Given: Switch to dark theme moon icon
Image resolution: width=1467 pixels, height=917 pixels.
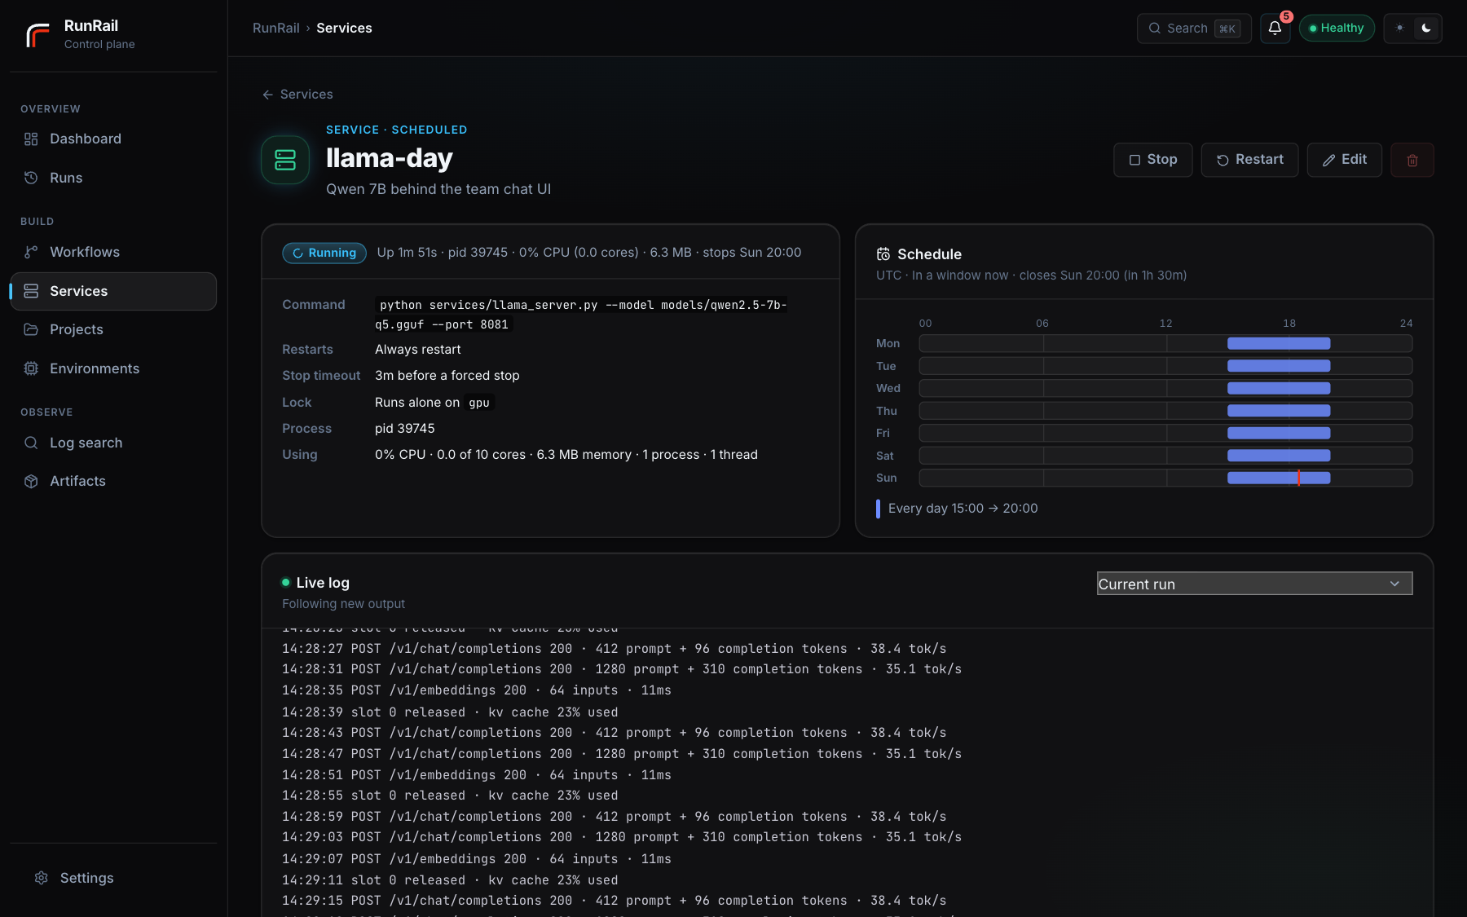Looking at the screenshot, I should (x=1425, y=29).
